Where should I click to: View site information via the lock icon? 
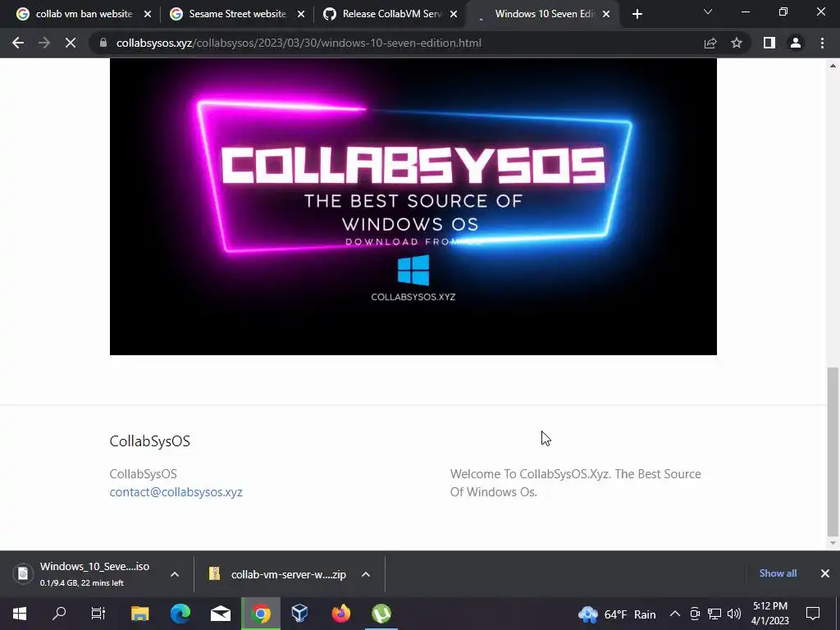point(103,43)
